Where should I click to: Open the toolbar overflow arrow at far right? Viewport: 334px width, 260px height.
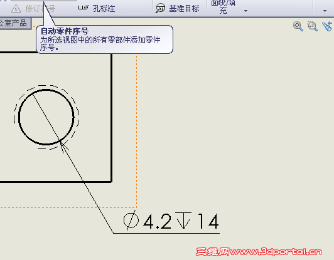click(x=325, y=11)
